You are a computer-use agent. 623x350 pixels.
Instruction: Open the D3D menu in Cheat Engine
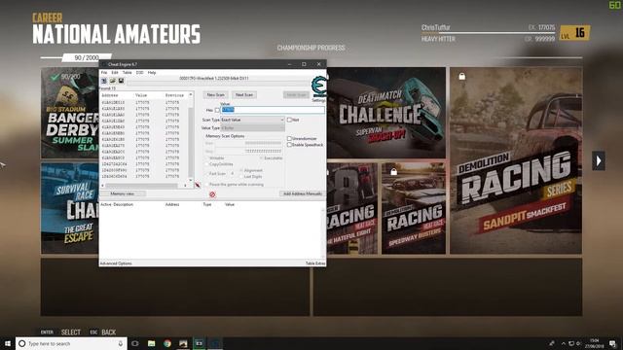click(x=139, y=73)
